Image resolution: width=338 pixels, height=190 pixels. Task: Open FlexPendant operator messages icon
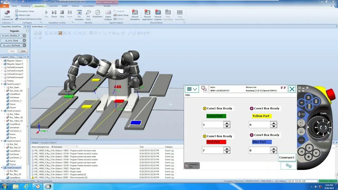(204, 89)
